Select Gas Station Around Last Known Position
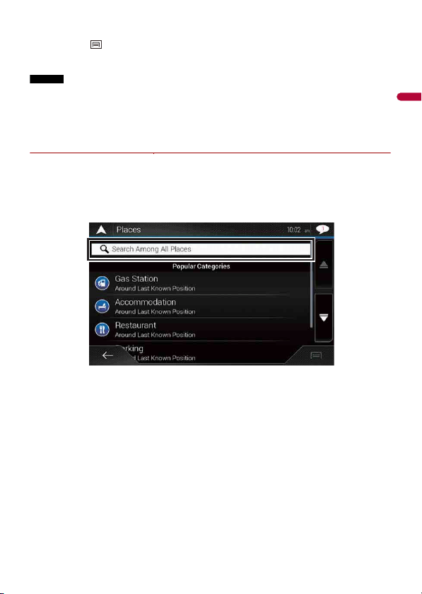The image size is (422, 594). [x=200, y=283]
